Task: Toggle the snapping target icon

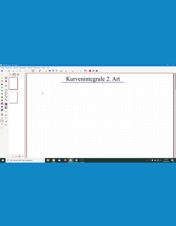Action: 6,104
